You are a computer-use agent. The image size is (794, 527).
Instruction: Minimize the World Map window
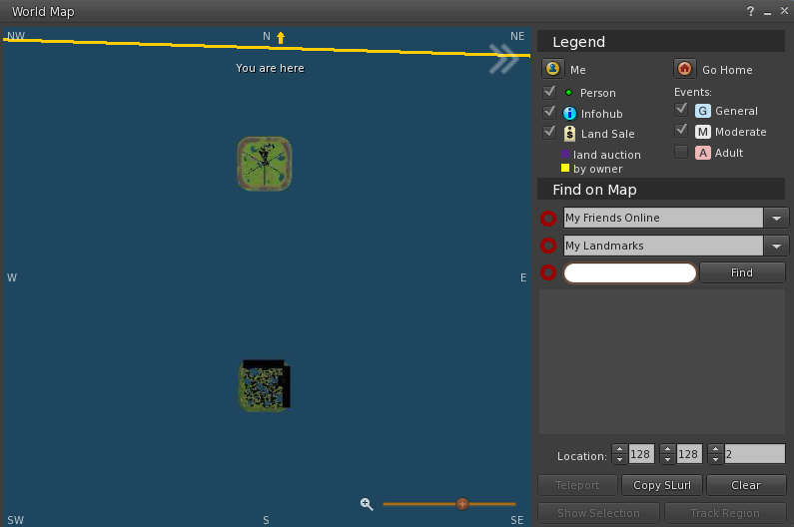(x=768, y=12)
